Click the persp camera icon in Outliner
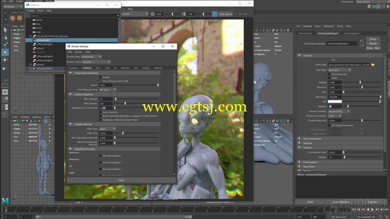This screenshot has height=219, width=390. [x=34, y=20]
